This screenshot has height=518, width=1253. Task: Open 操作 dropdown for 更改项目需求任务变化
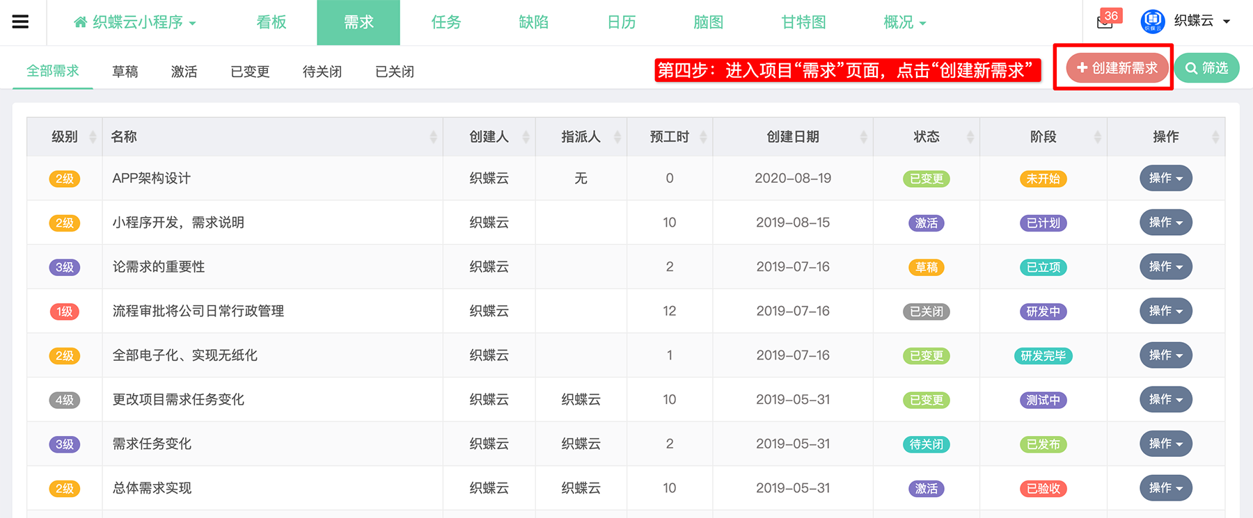pyautogui.click(x=1165, y=400)
